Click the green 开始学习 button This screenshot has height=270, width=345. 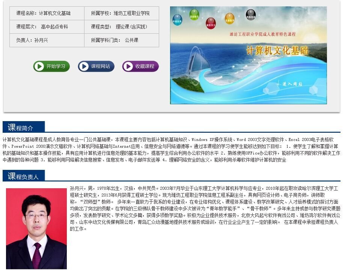tap(51, 66)
